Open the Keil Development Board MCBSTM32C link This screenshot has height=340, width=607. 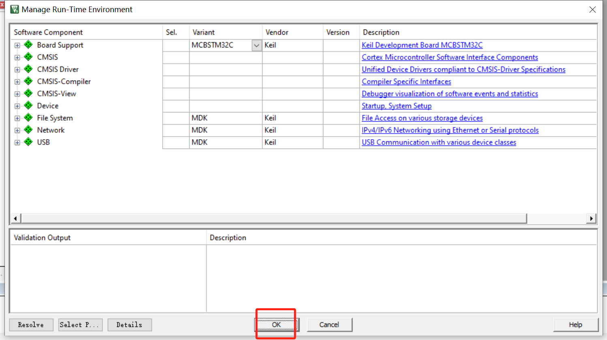click(x=422, y=45)
